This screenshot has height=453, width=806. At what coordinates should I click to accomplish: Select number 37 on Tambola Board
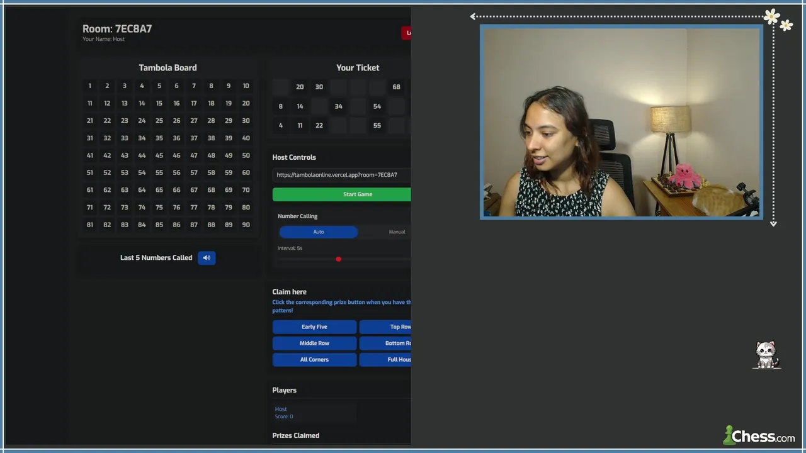tap(193, 138)
